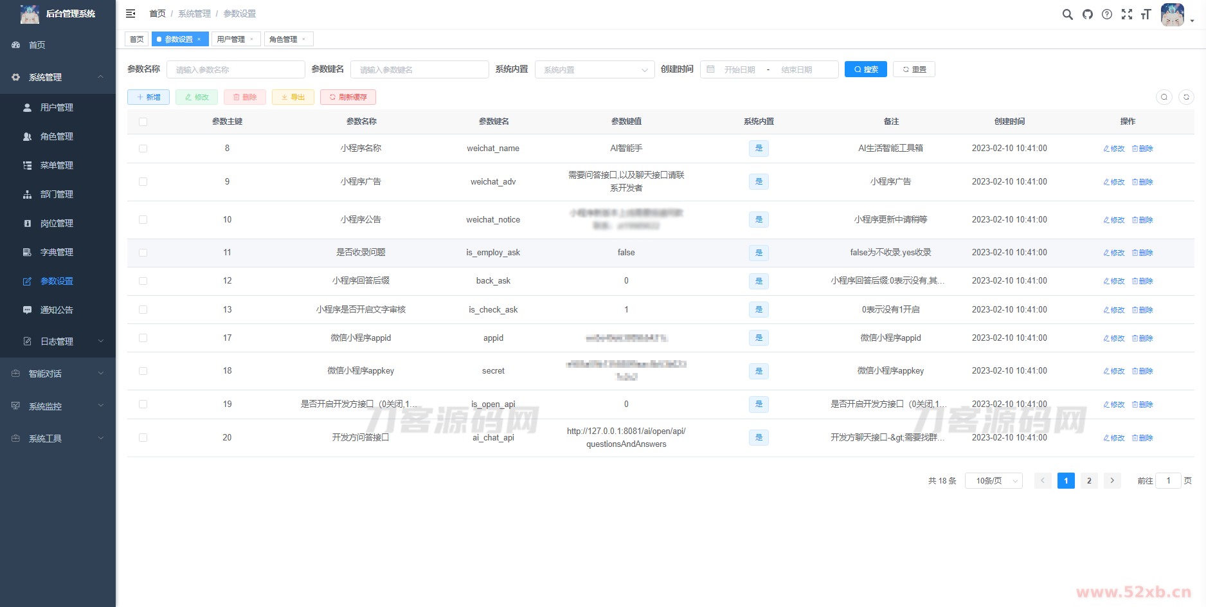The image size is (1206, 607).
Task: Switch to the 角色管理 tab
Action: (283, 39)
